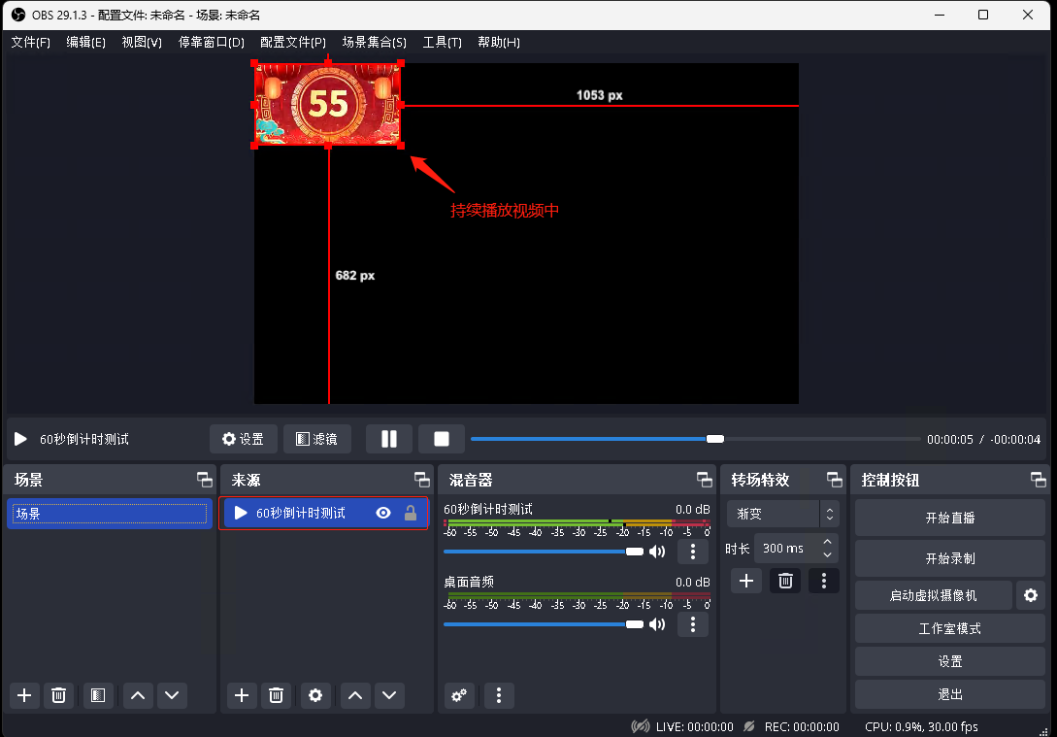Screen dimensions: 1057x737
Task: Open source properties gear icon
Action: coord(314,694)
